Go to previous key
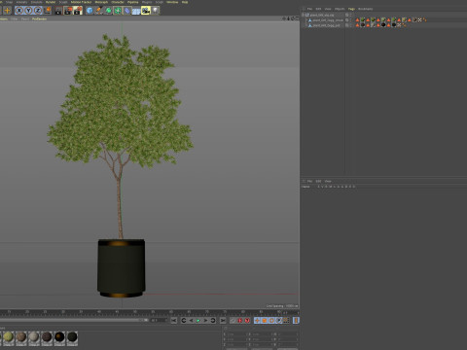Image resolution: width=467 pixels, height=350 pixels. (184, 320)
